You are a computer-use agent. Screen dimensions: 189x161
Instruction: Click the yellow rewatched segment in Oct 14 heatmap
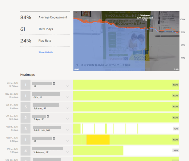point(98,139)
